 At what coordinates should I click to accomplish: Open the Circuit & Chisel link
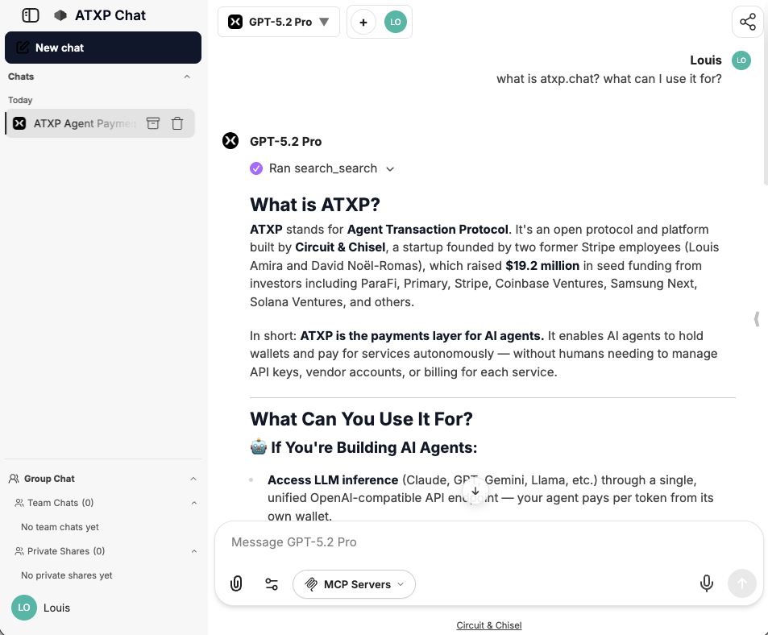tap(488, 625)
